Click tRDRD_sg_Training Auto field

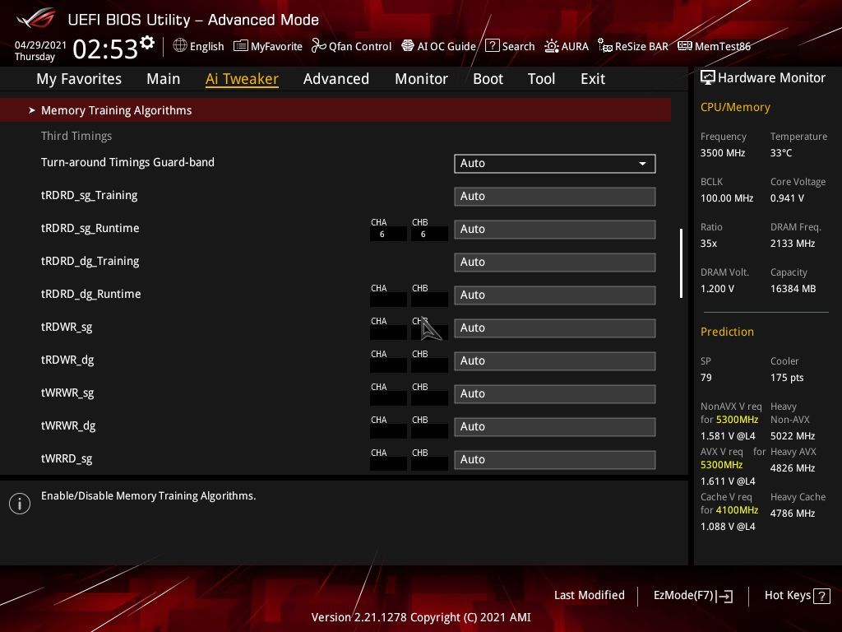click(x=555, y=196)
